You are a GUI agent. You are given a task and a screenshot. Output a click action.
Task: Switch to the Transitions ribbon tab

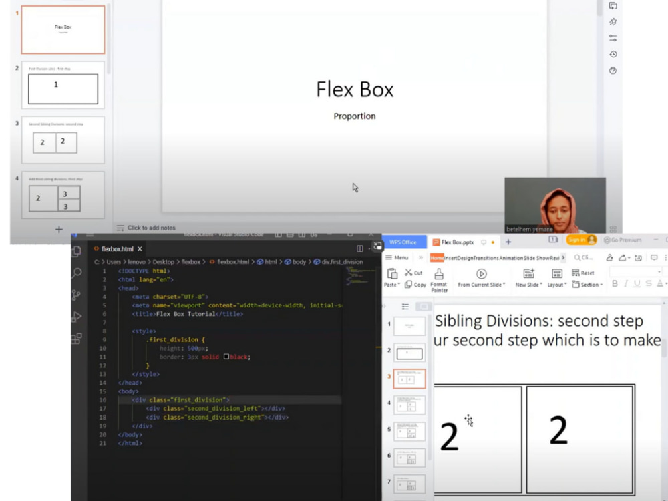tap(486, 258)
